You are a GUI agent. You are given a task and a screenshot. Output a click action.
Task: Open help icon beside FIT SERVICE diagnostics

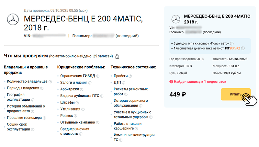click(x=242, y=48)
